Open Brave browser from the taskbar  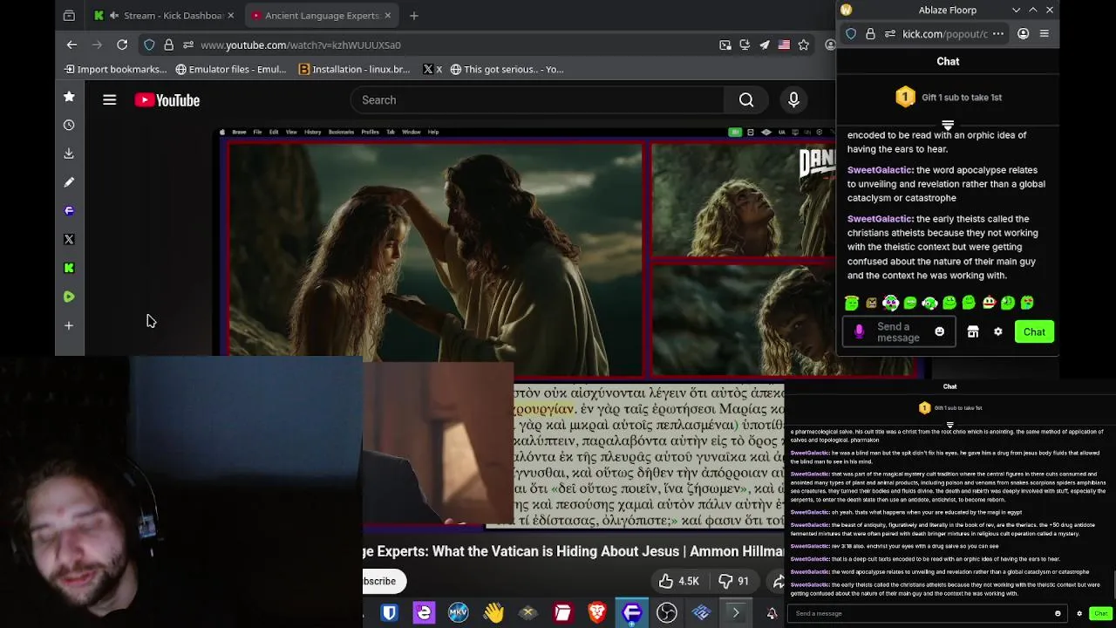(597, 613)
